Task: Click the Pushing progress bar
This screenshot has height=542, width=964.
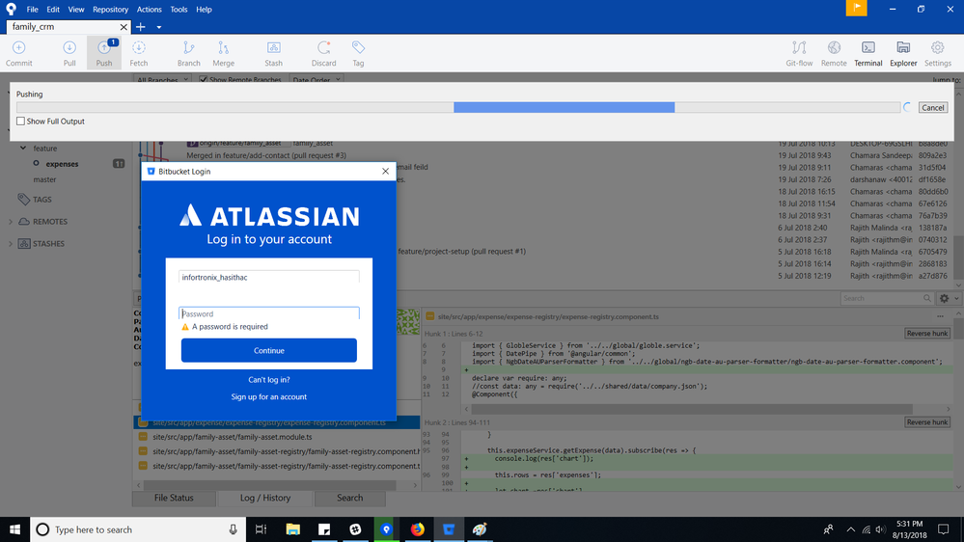Action: coord(458,108)
